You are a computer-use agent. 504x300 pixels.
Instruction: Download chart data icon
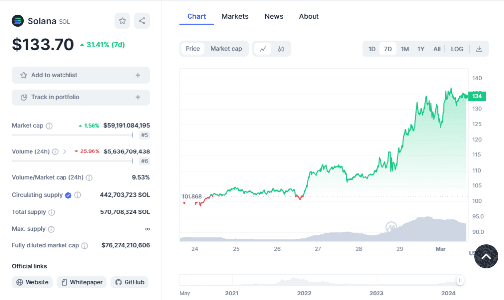(479, 49)
